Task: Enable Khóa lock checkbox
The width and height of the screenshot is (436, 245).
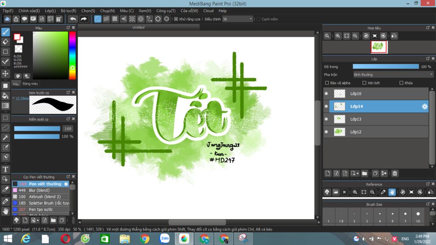Action: pyautogui.click(x=401, y=83)
